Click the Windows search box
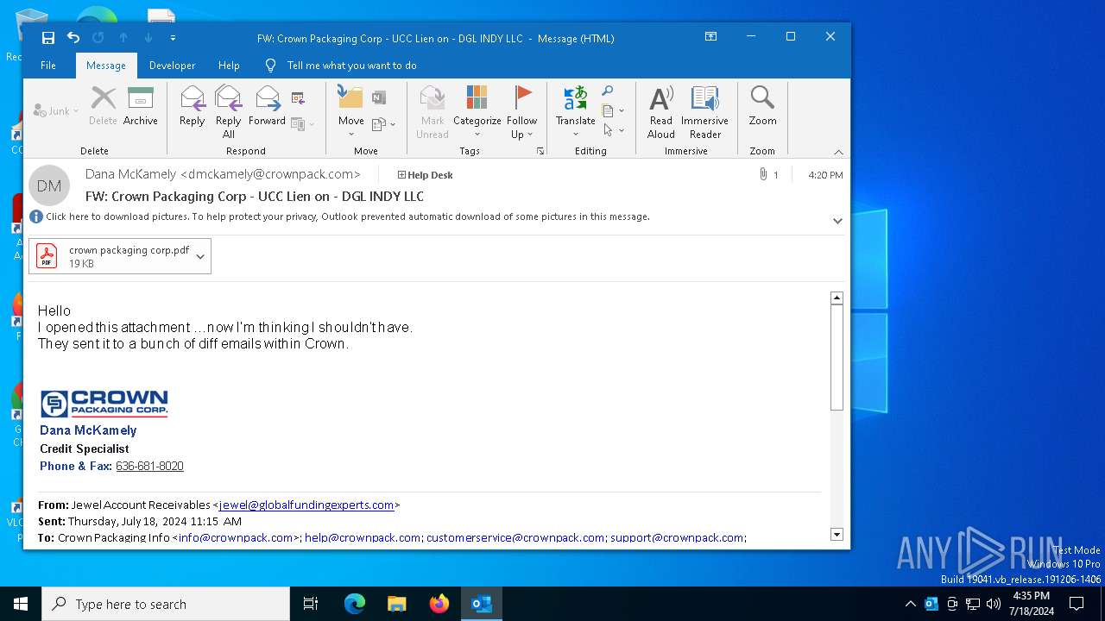The image size is (1105, 621). [x=166, y=604]
